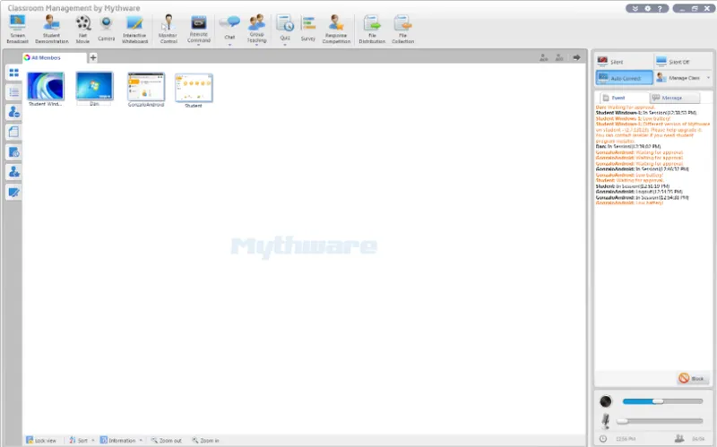This screenshot has height=447, width=717.
Task: Click the pencil-edit icon at sidebar bottom
Action: pos(13,193)
